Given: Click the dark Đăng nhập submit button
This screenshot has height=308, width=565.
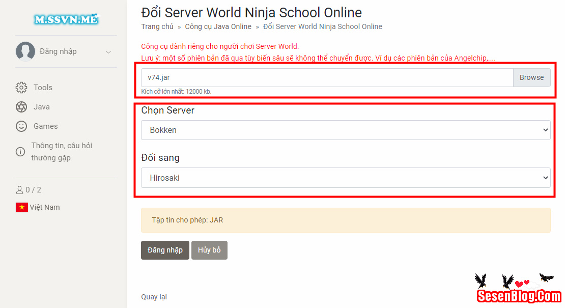Looking at the screenshot, I should point(165,250).
